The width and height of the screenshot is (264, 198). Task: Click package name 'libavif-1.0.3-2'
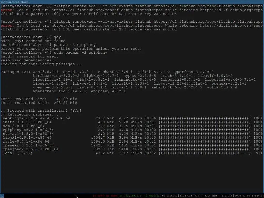(x=215, y=76)
